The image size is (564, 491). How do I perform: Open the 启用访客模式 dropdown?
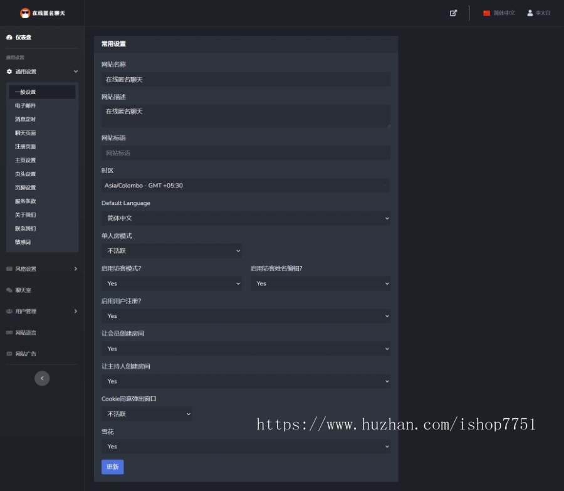171,283
